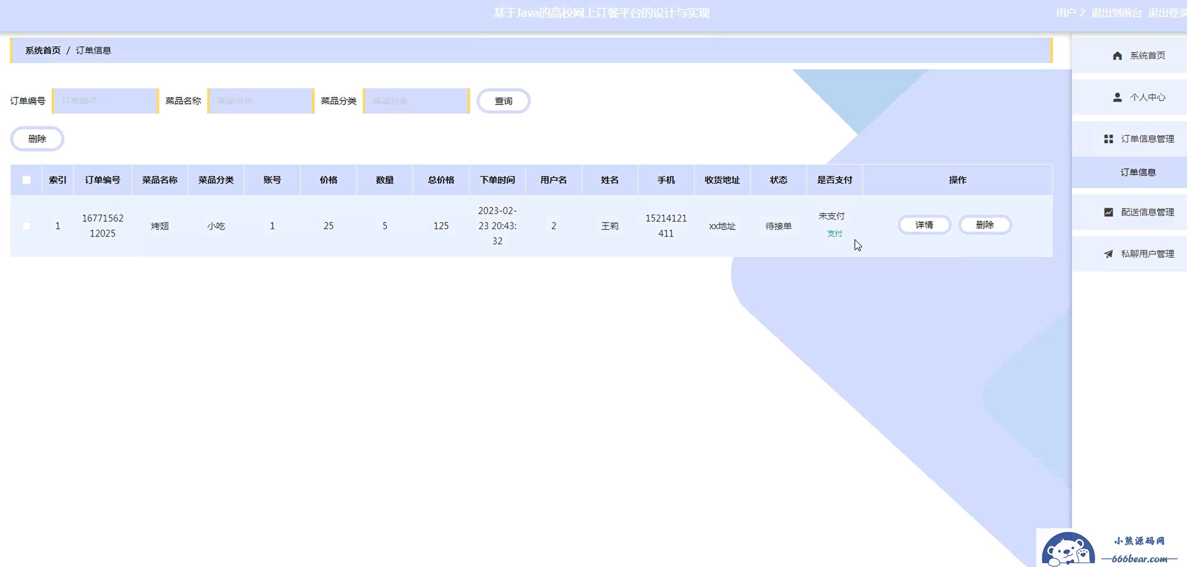Click 删除 in the 烤翅 order row
The height and width of the screenshot is (567, 1187).
[985, 225]
